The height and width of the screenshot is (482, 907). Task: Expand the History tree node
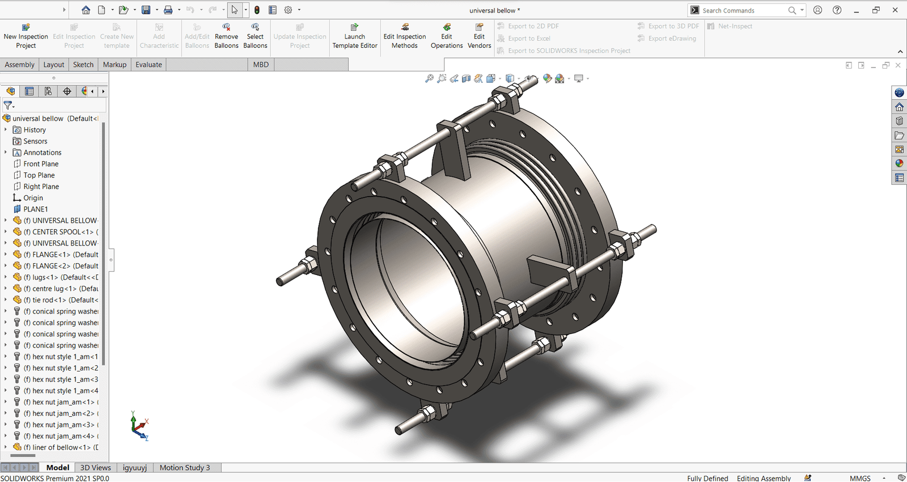tap(6, 130)
